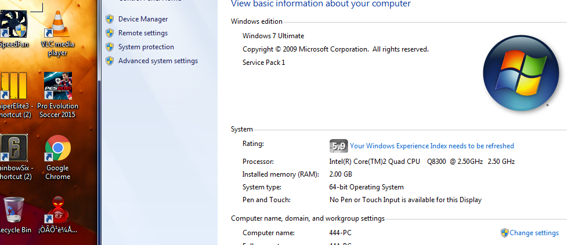
Task: Open Remote settings
Action: [x=143, y=33]
